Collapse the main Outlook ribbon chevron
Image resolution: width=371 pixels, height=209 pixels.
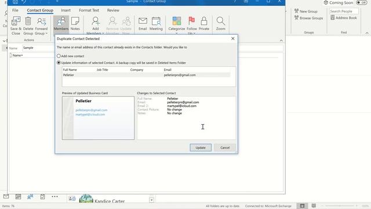[367, 33]
